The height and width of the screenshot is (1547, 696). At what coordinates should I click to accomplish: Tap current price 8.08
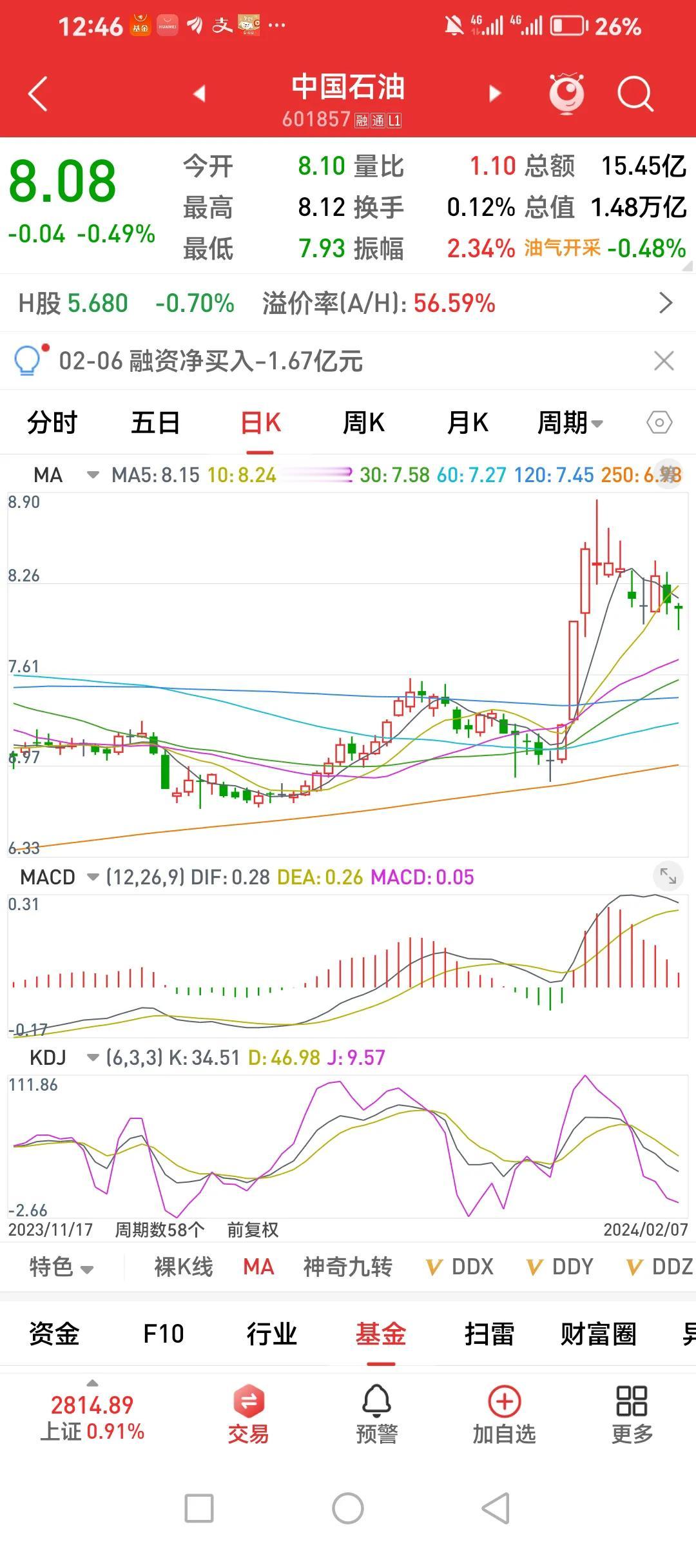click(x=63, y=181)
